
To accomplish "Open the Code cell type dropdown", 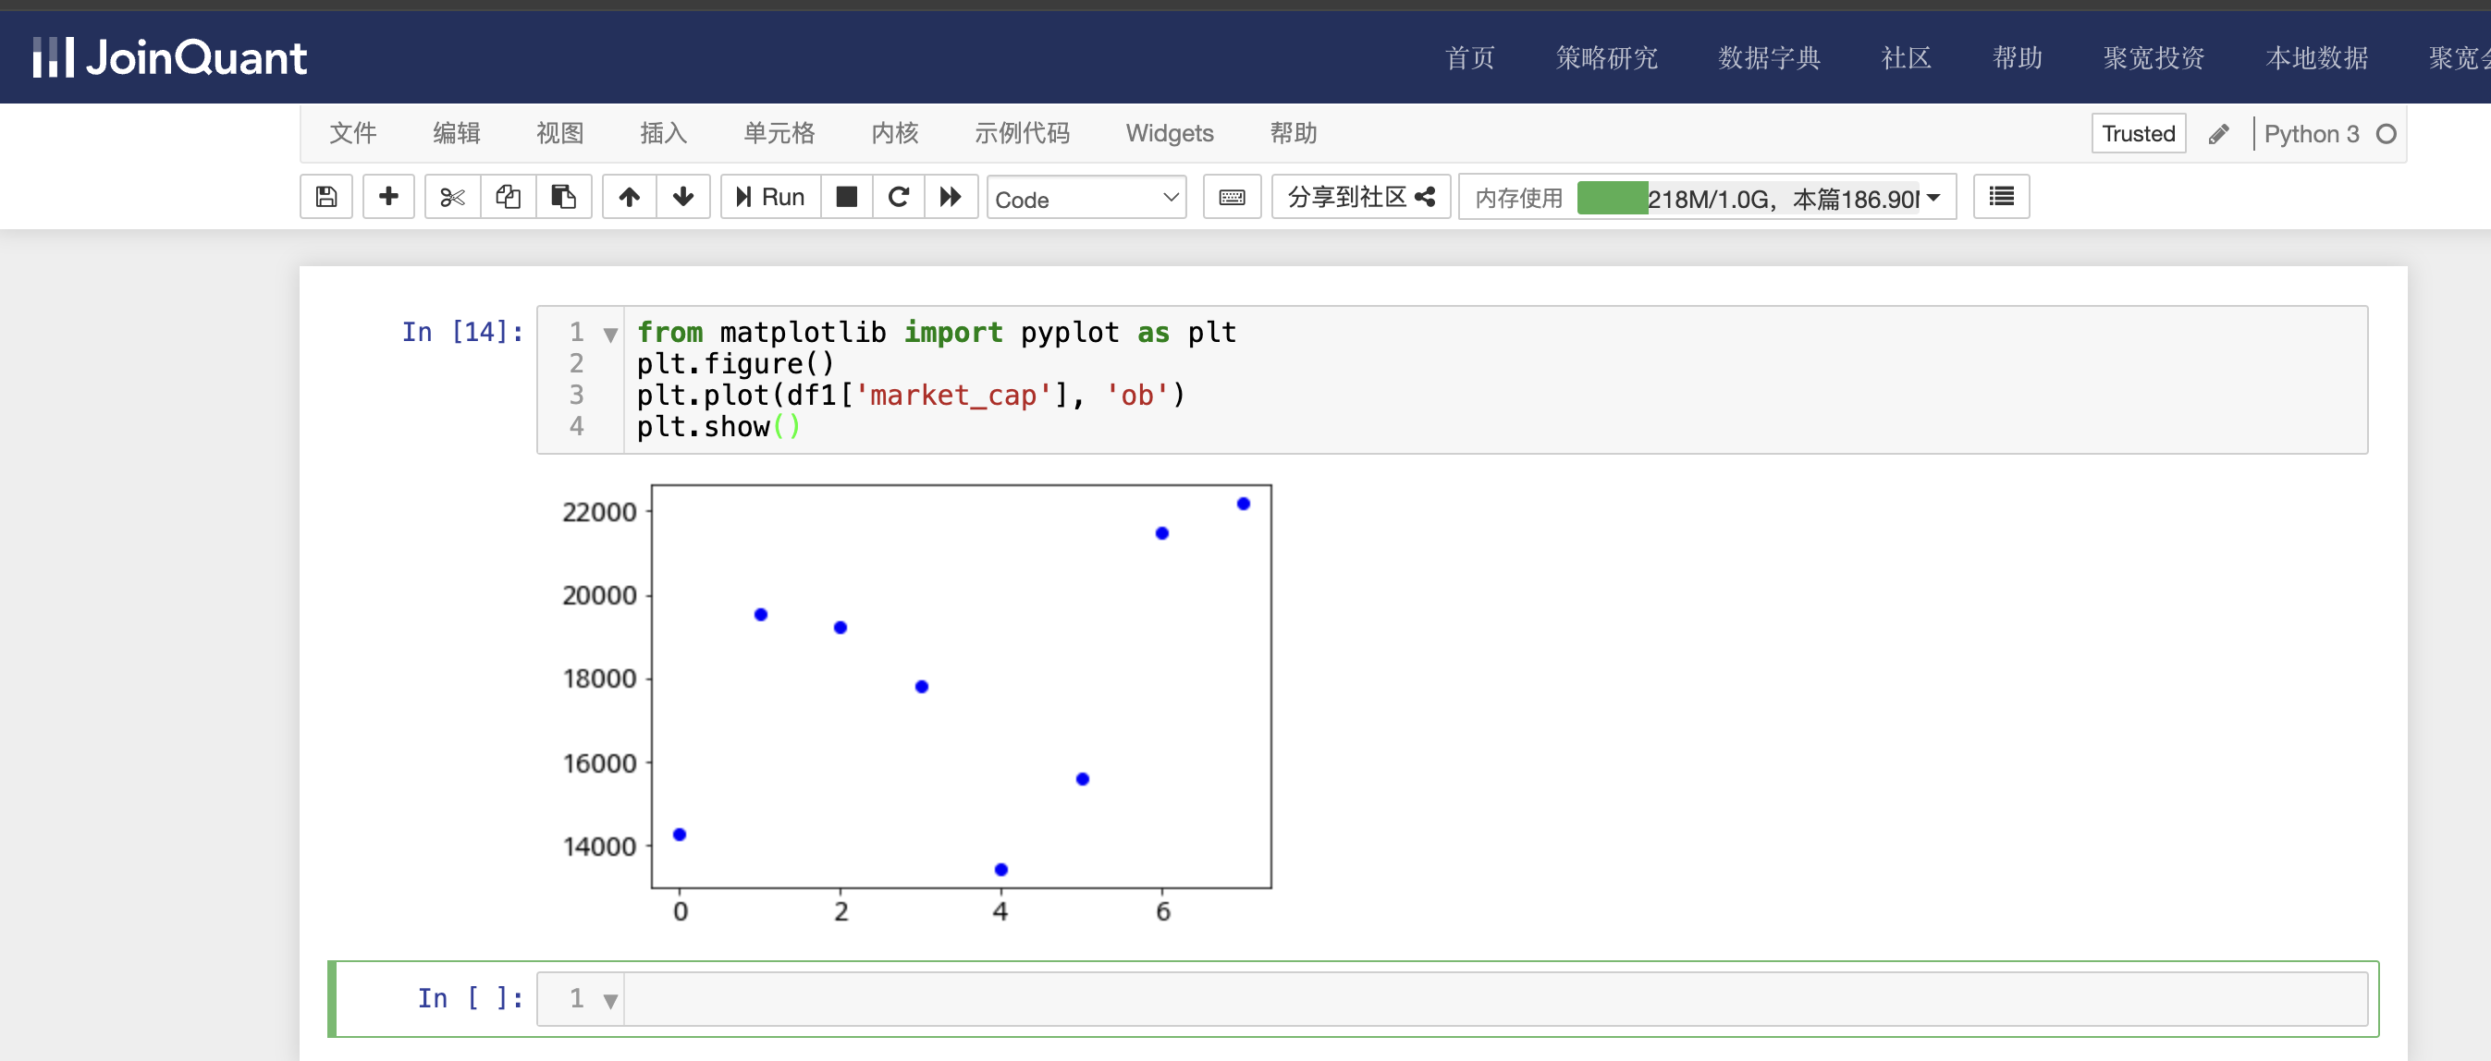I will click(1086, 198).
